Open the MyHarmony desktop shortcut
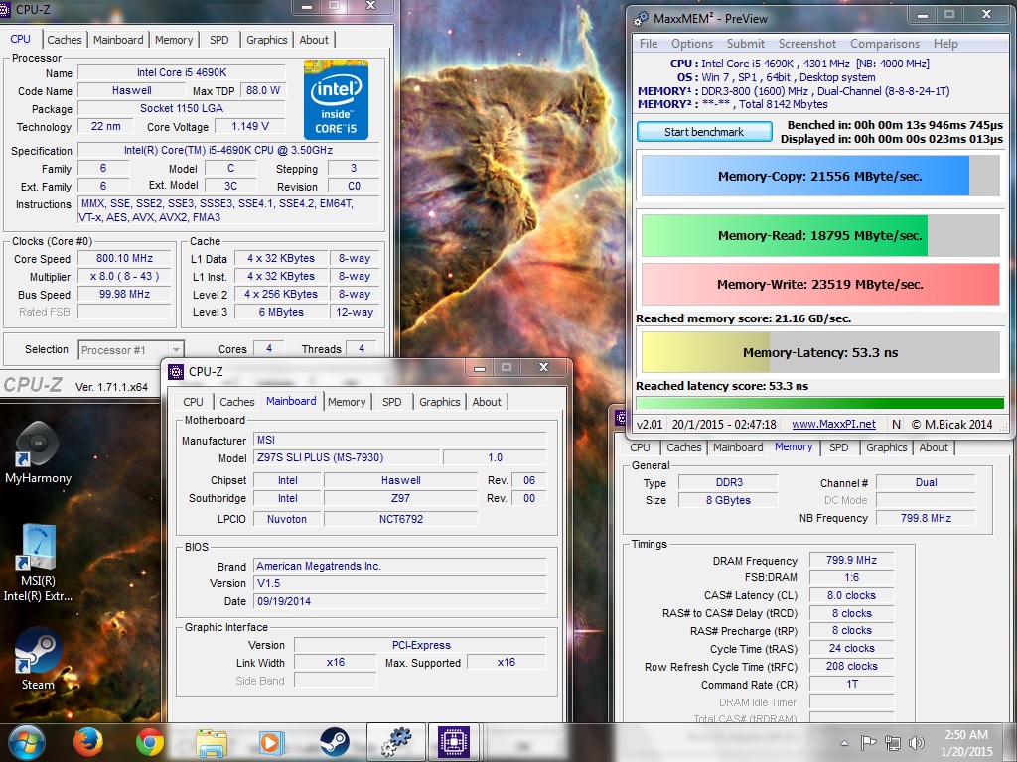 [x=38, y=452]
